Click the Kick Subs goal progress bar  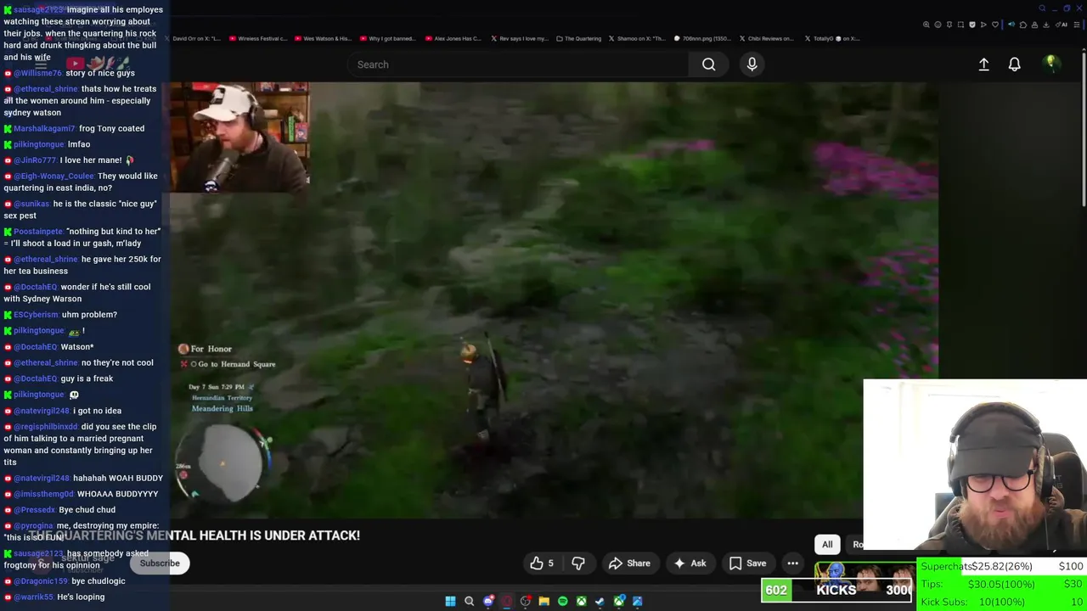[x=1002, y=603]
